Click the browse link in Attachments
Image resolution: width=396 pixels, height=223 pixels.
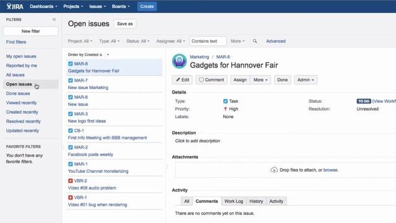point(330,170)
